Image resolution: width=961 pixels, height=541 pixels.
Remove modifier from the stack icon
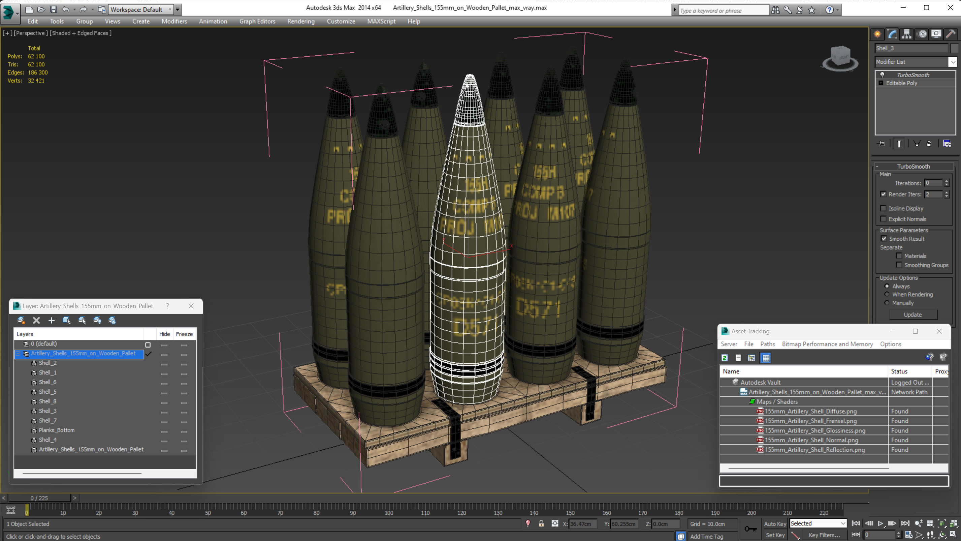coord(929,144)
